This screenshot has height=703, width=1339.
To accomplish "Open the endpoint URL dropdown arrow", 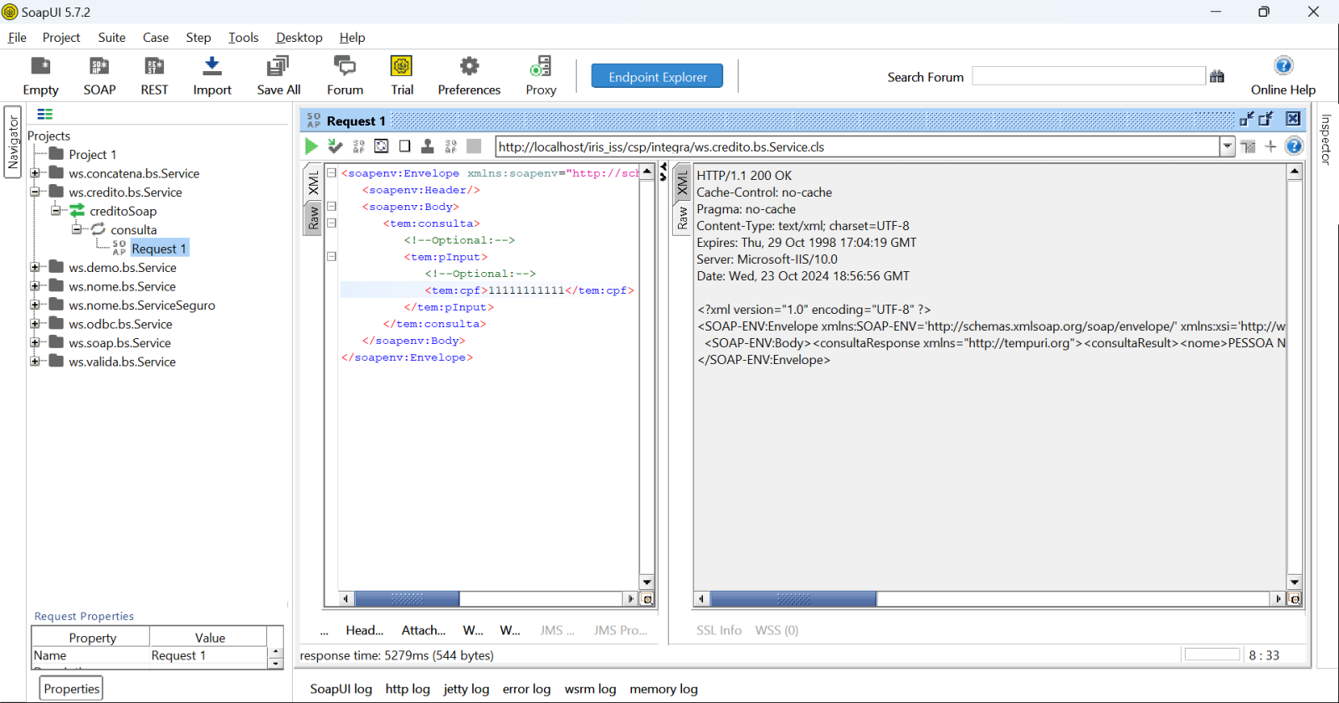I will (x=1227, y=146).
